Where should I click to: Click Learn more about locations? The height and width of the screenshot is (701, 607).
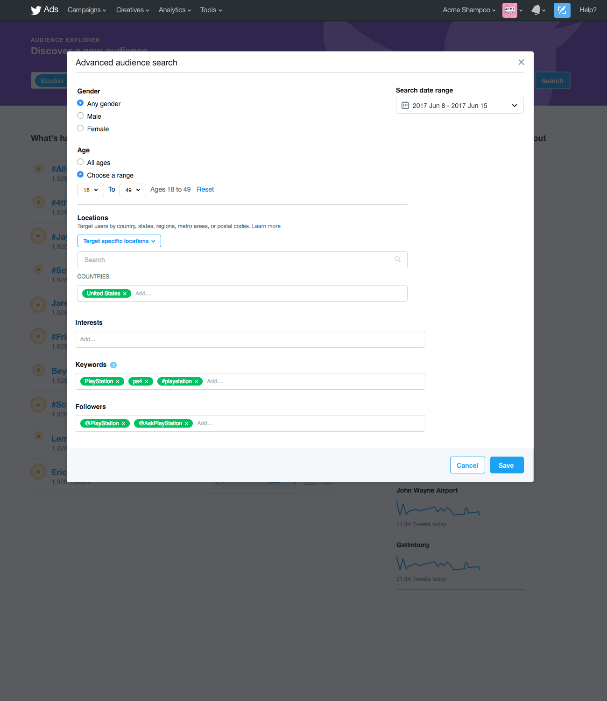click(x=266, y=226)
